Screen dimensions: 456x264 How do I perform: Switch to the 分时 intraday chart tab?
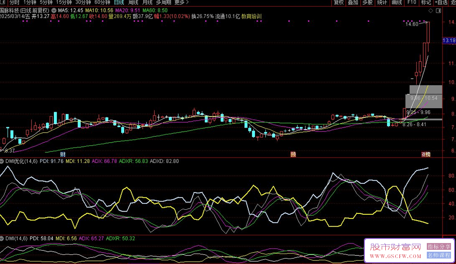click(x=14, y=3)
